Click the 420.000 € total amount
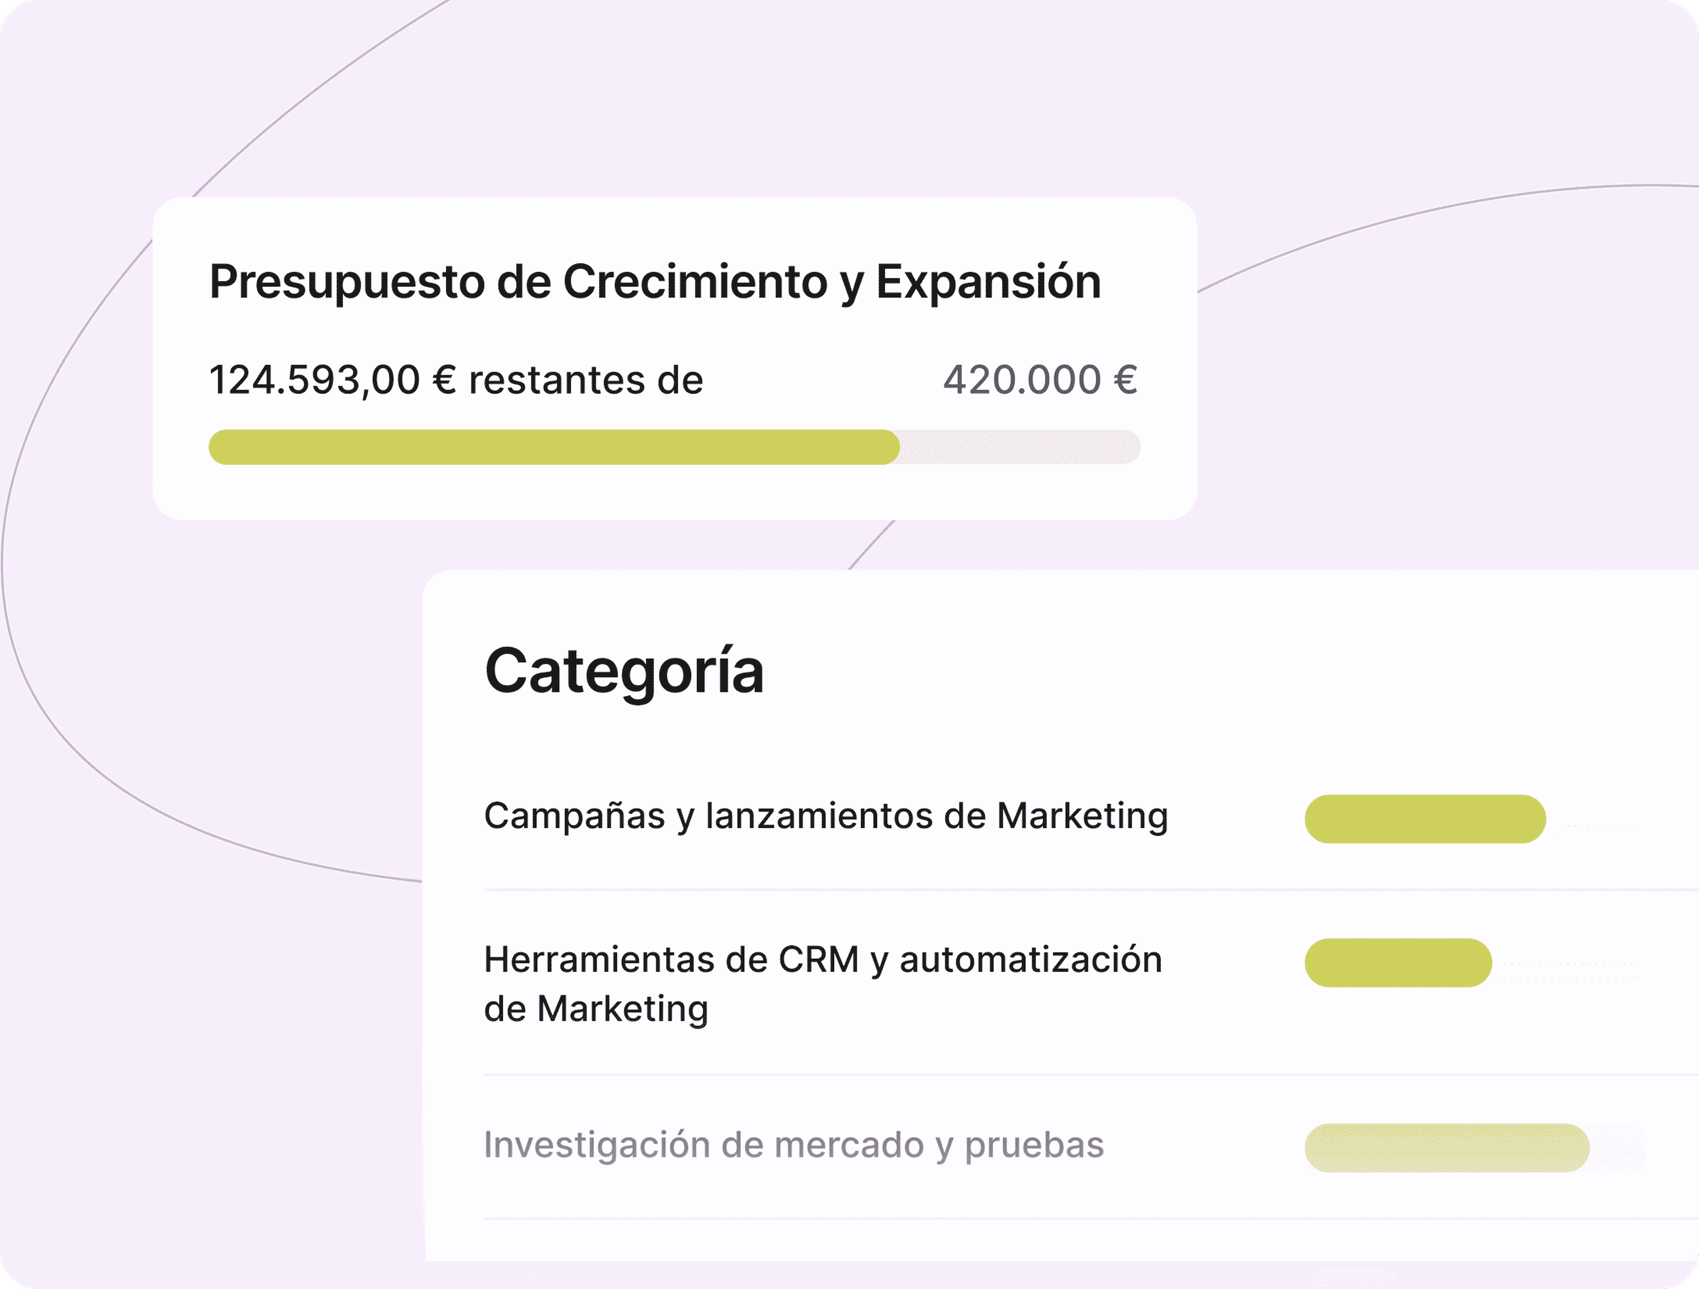Screen dimensions: 1699x1289 click(1041, 380)
